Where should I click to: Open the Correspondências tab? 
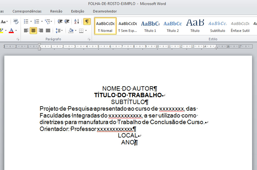pyautogui.click(x=27, y=11)
